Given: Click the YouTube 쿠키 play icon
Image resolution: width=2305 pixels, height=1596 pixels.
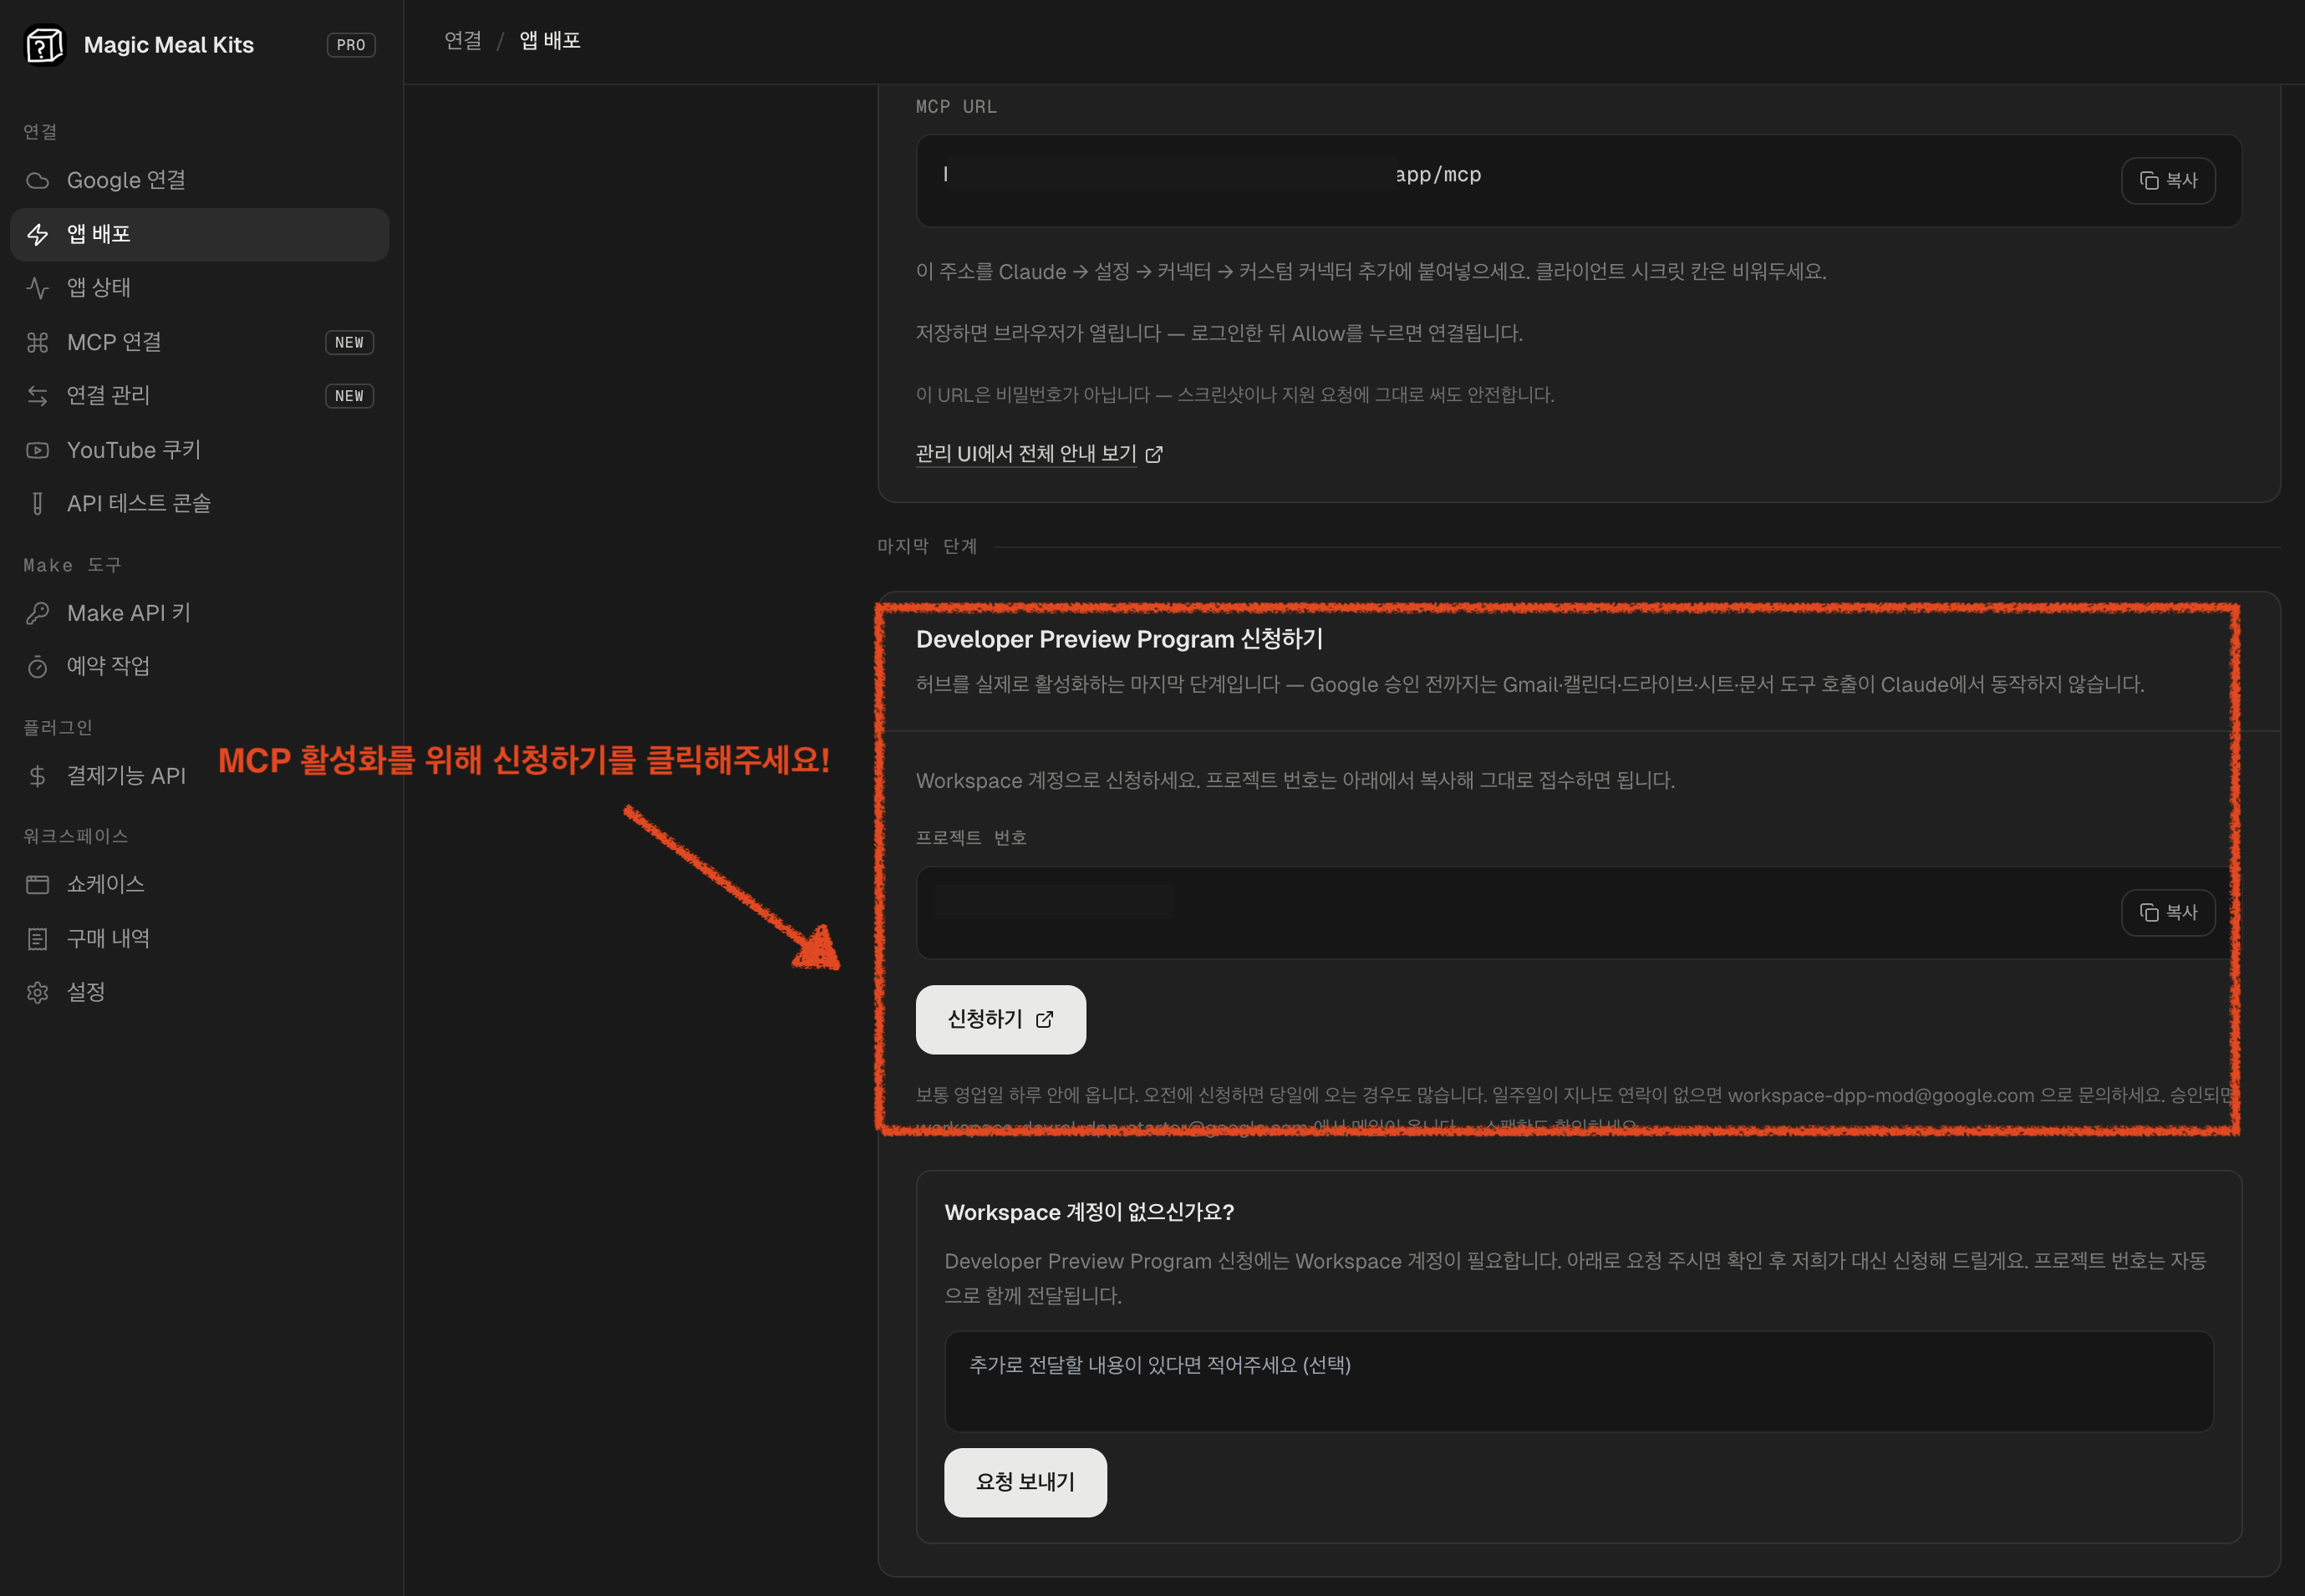Looking at the screenshot, I should click(38, 451).
